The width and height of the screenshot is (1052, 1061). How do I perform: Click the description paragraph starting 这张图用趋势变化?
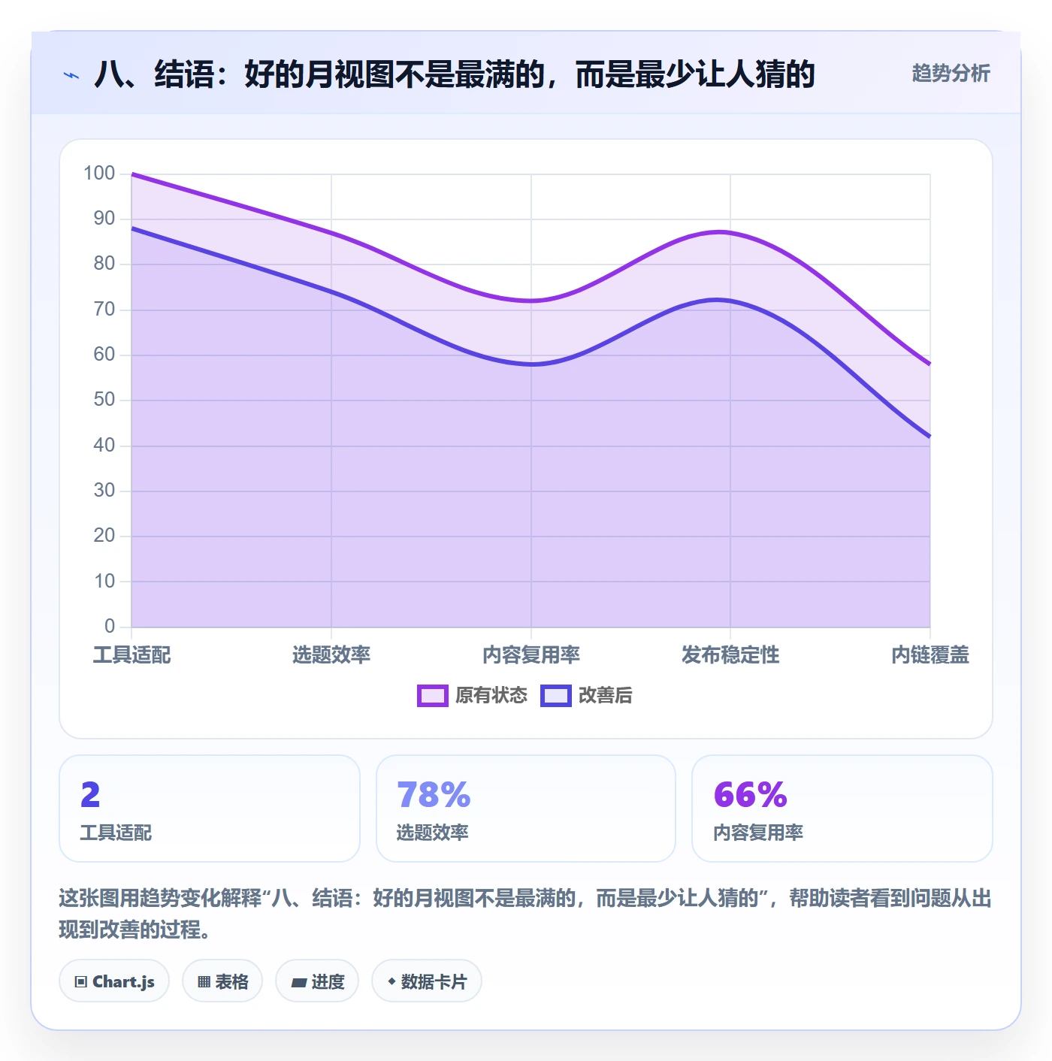pos(525,914)
